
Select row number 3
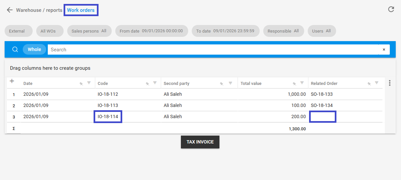tap(14, 117)
